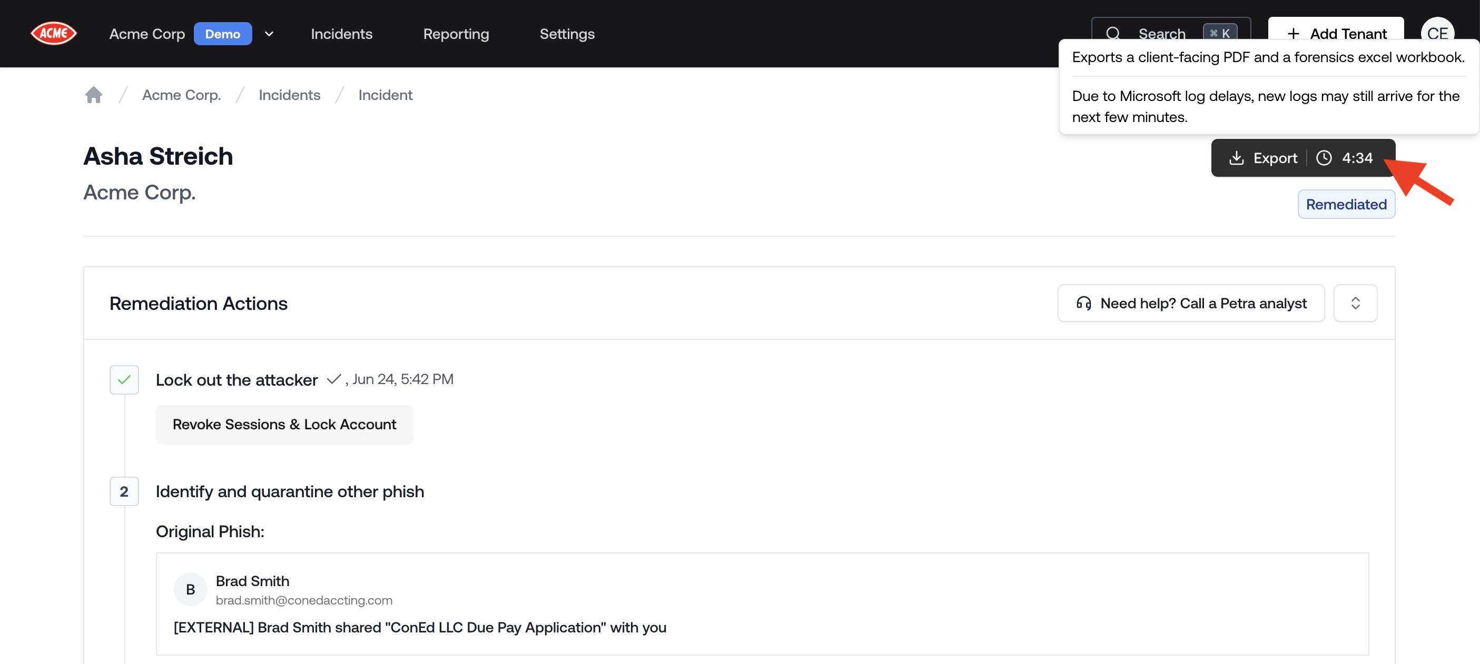
Task: Click the Incidents breadcrumb link
Action: [x=289, y=95]
